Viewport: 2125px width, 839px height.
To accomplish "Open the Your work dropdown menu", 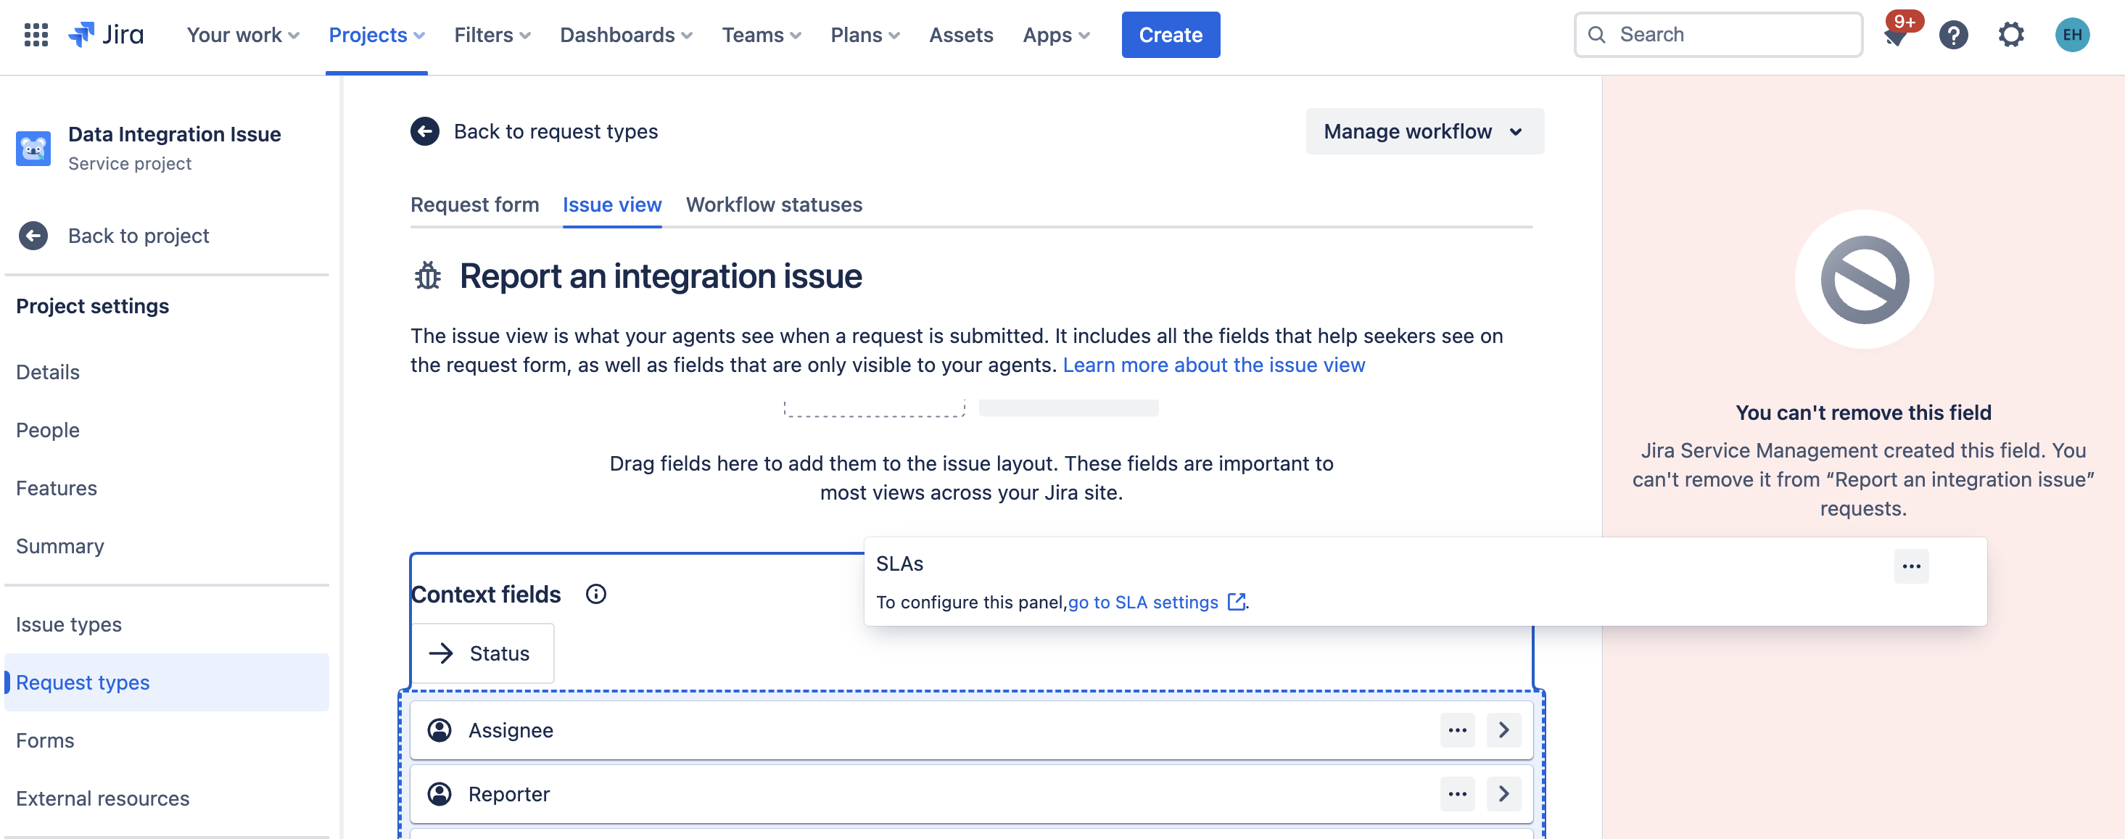I will (242, 35).
